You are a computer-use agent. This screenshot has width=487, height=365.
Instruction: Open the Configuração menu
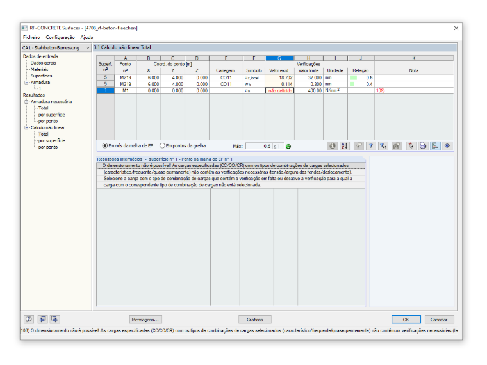[x=60, y=37]
